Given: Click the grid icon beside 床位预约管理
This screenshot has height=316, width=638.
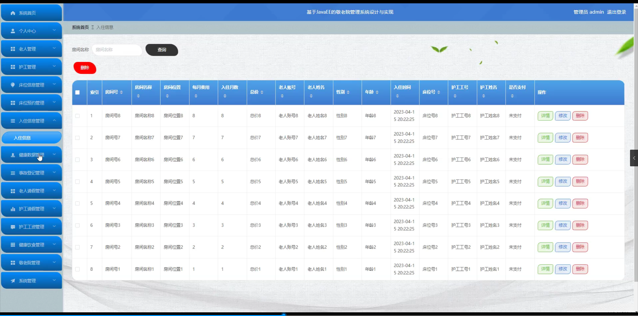Looking at the screenshot, I should tap(13, 103).
